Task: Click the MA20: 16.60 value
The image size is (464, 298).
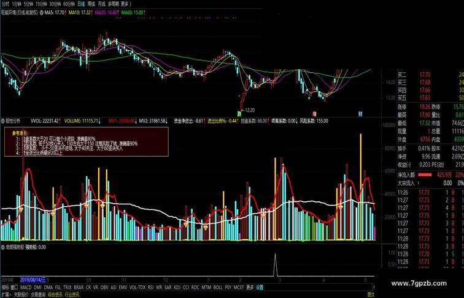Action: 106,13
